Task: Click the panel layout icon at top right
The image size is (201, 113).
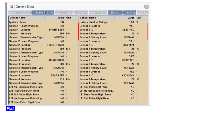Action: 146,7
